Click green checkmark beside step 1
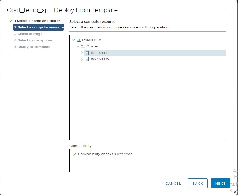 tap(11, 21)
